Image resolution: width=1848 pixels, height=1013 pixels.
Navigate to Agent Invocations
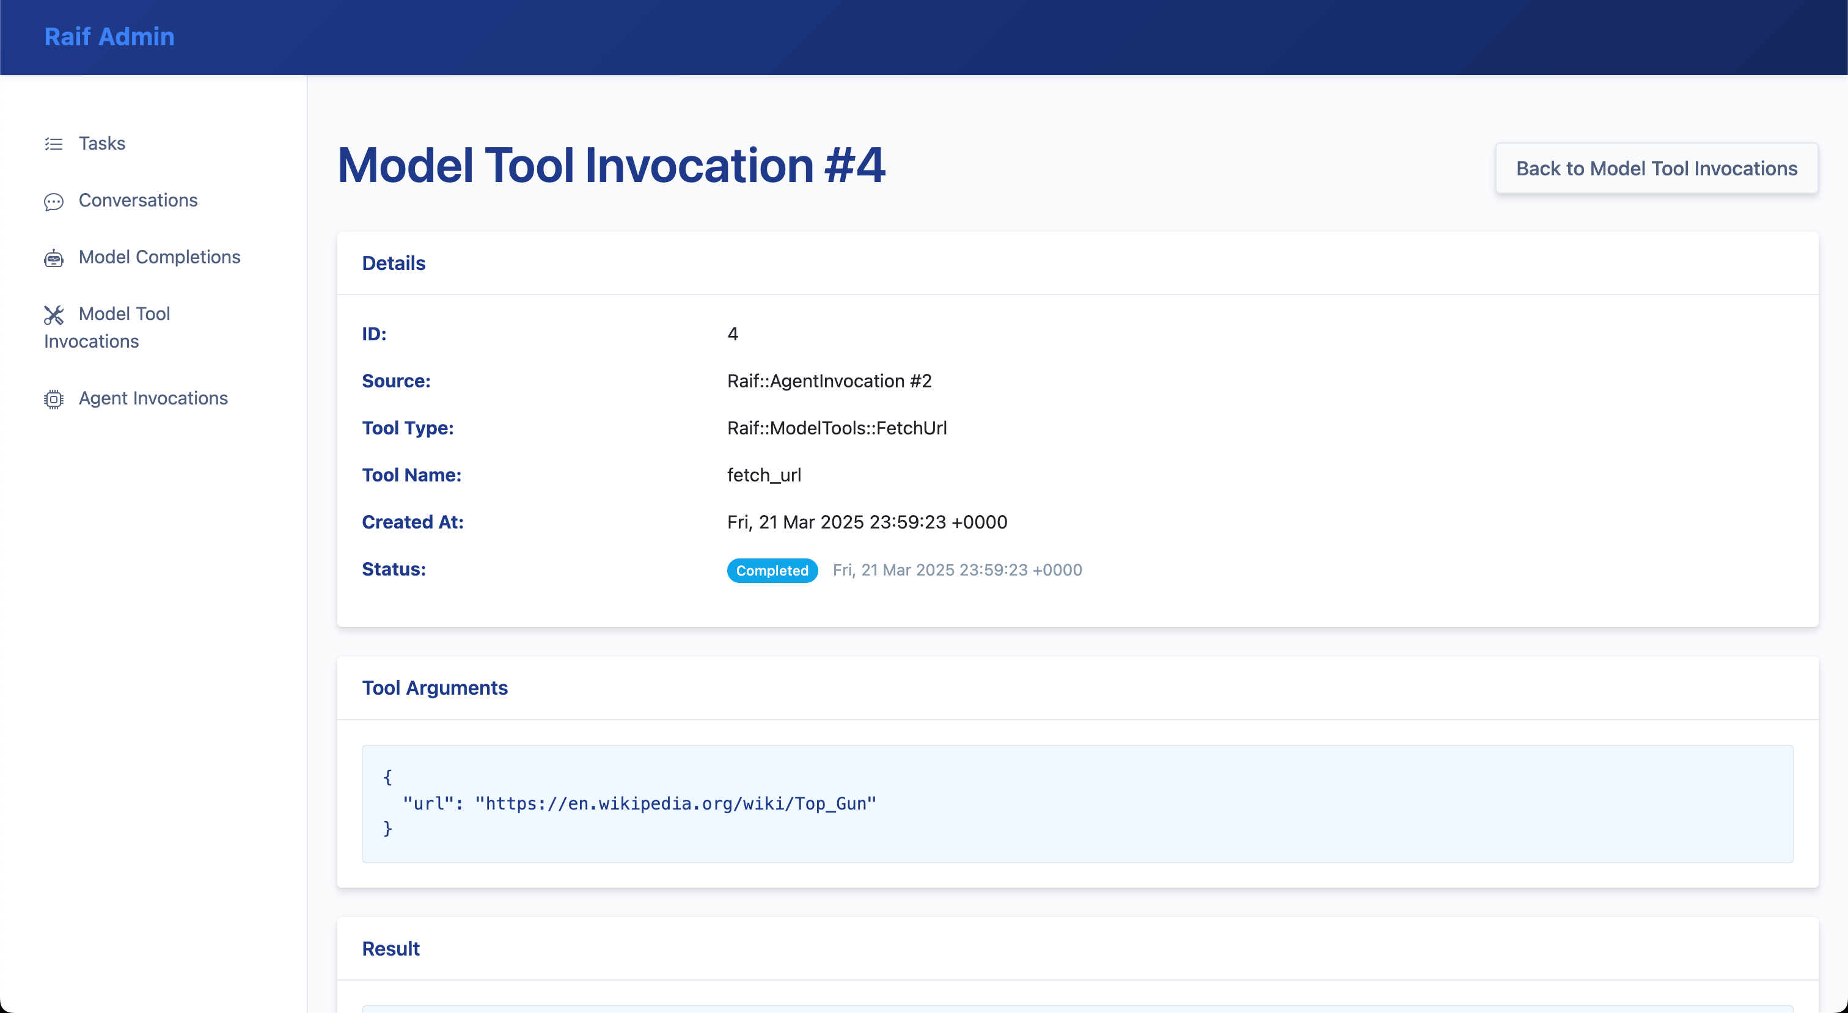[x=153, y=398]
